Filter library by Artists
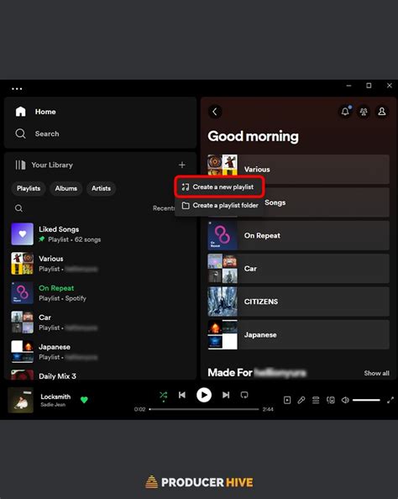Screen dimensions: 398x499 click(101, 188)
